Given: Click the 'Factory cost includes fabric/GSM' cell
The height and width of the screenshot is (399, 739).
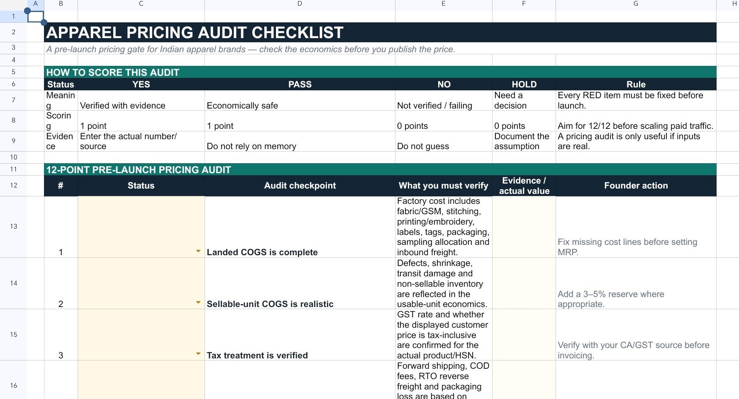Looking at the screenshot, I should 444,227.
